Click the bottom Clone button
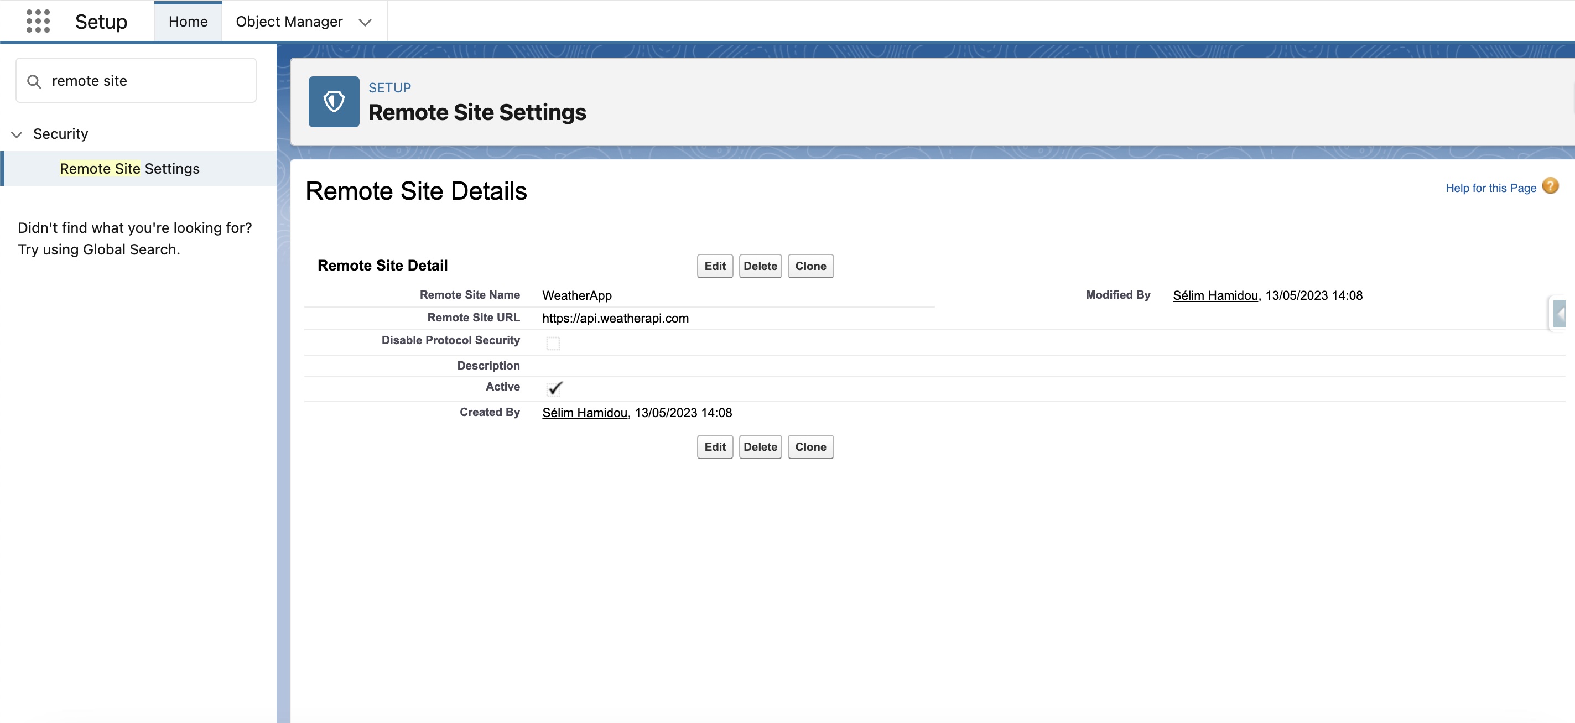The height and width of the screenshot is (723, 1575). point(810,447)
